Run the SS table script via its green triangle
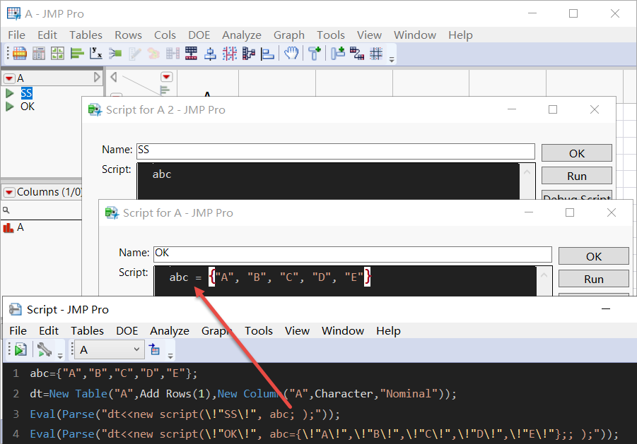637x444 pixels. point(9,93)
